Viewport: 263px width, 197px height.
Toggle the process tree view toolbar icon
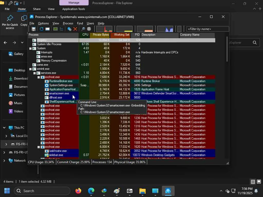point(61,29)
